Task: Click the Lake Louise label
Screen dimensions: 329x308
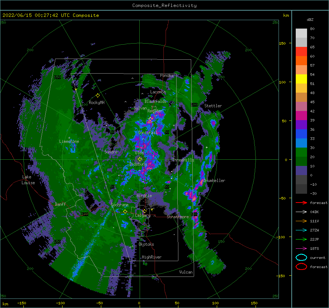Action: point(29,180)
